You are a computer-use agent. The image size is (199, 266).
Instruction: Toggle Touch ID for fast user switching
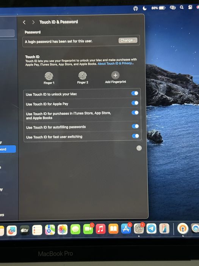(x=136, y=136)
